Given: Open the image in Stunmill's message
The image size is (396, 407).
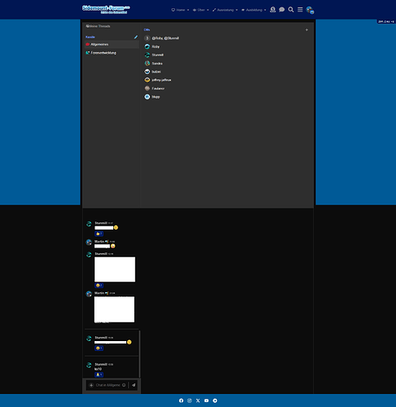Looking at the screenshot, I should point(115,269).
